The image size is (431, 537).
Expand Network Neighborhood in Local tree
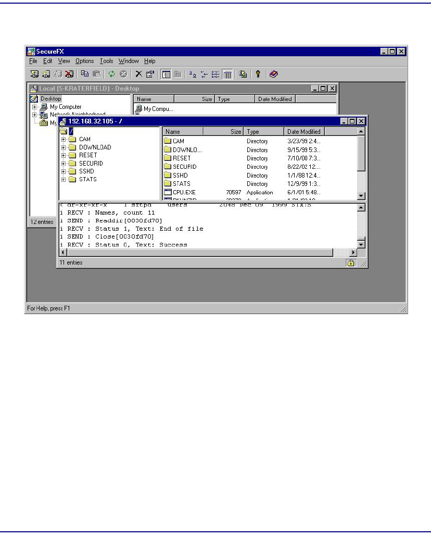pos(34,115)
